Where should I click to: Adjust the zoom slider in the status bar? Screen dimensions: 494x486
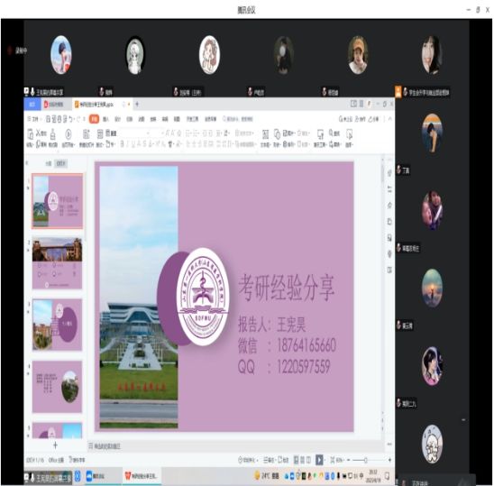[365, 460]
